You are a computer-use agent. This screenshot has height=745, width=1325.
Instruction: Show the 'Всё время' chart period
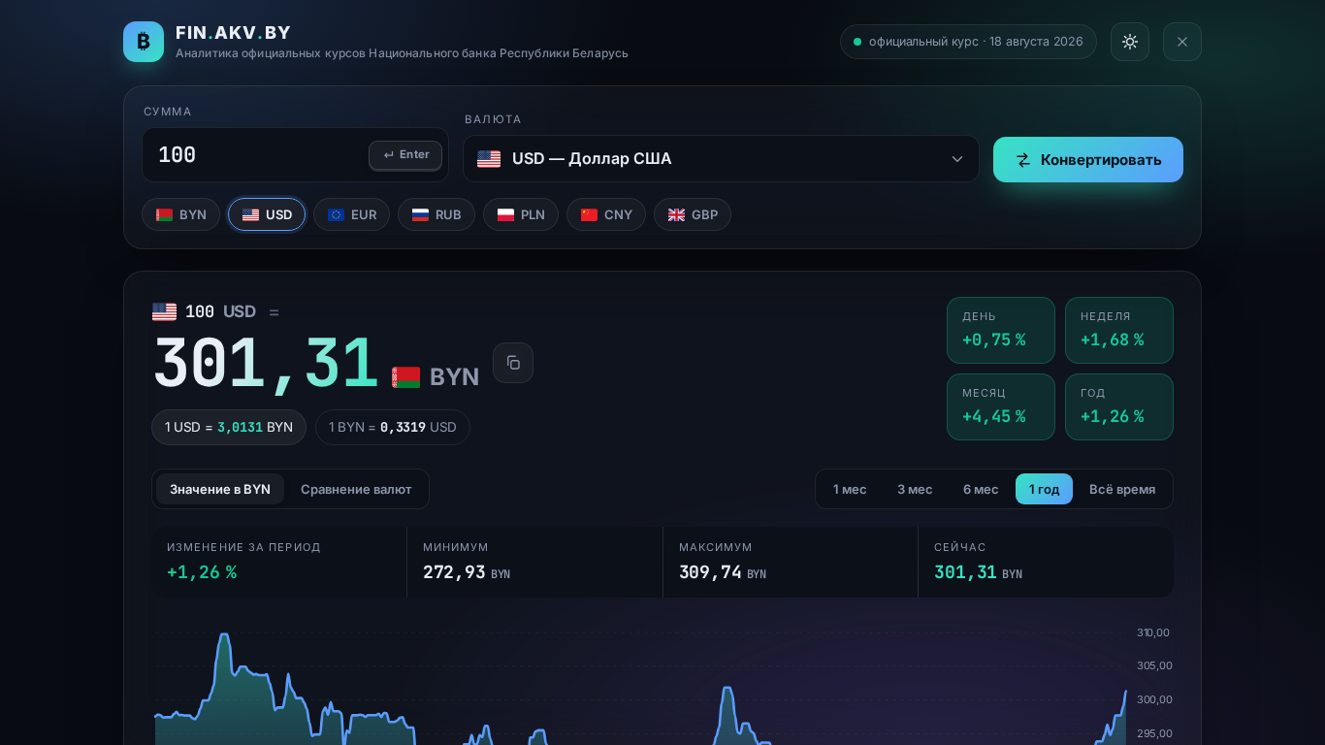1122,489
